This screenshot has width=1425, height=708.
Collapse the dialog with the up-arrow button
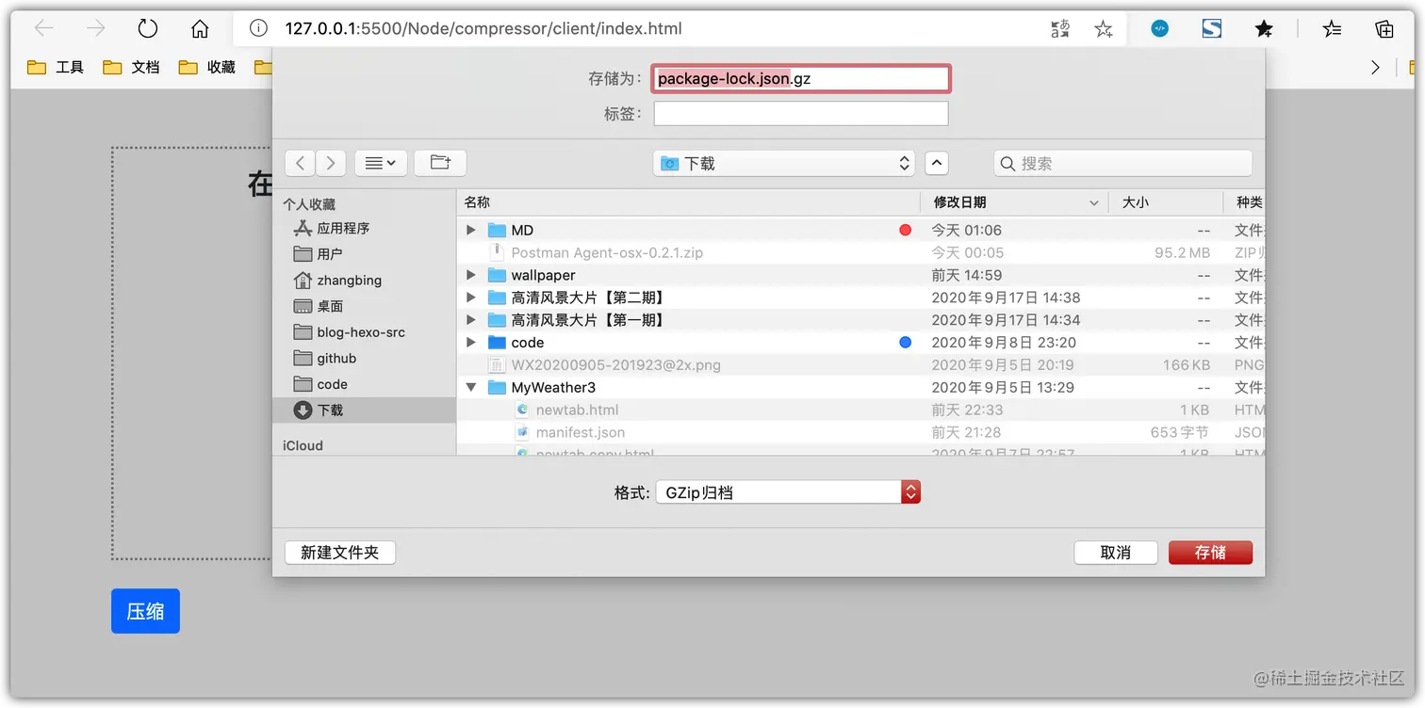[x=936, y=163]
